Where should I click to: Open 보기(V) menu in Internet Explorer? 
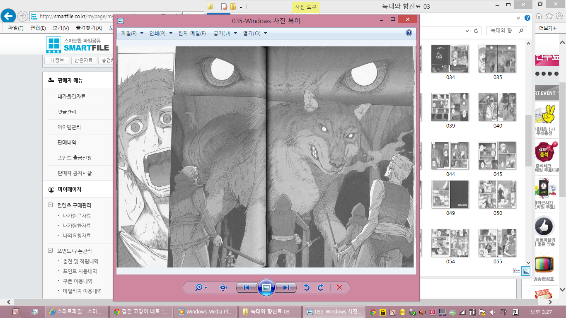61,28
